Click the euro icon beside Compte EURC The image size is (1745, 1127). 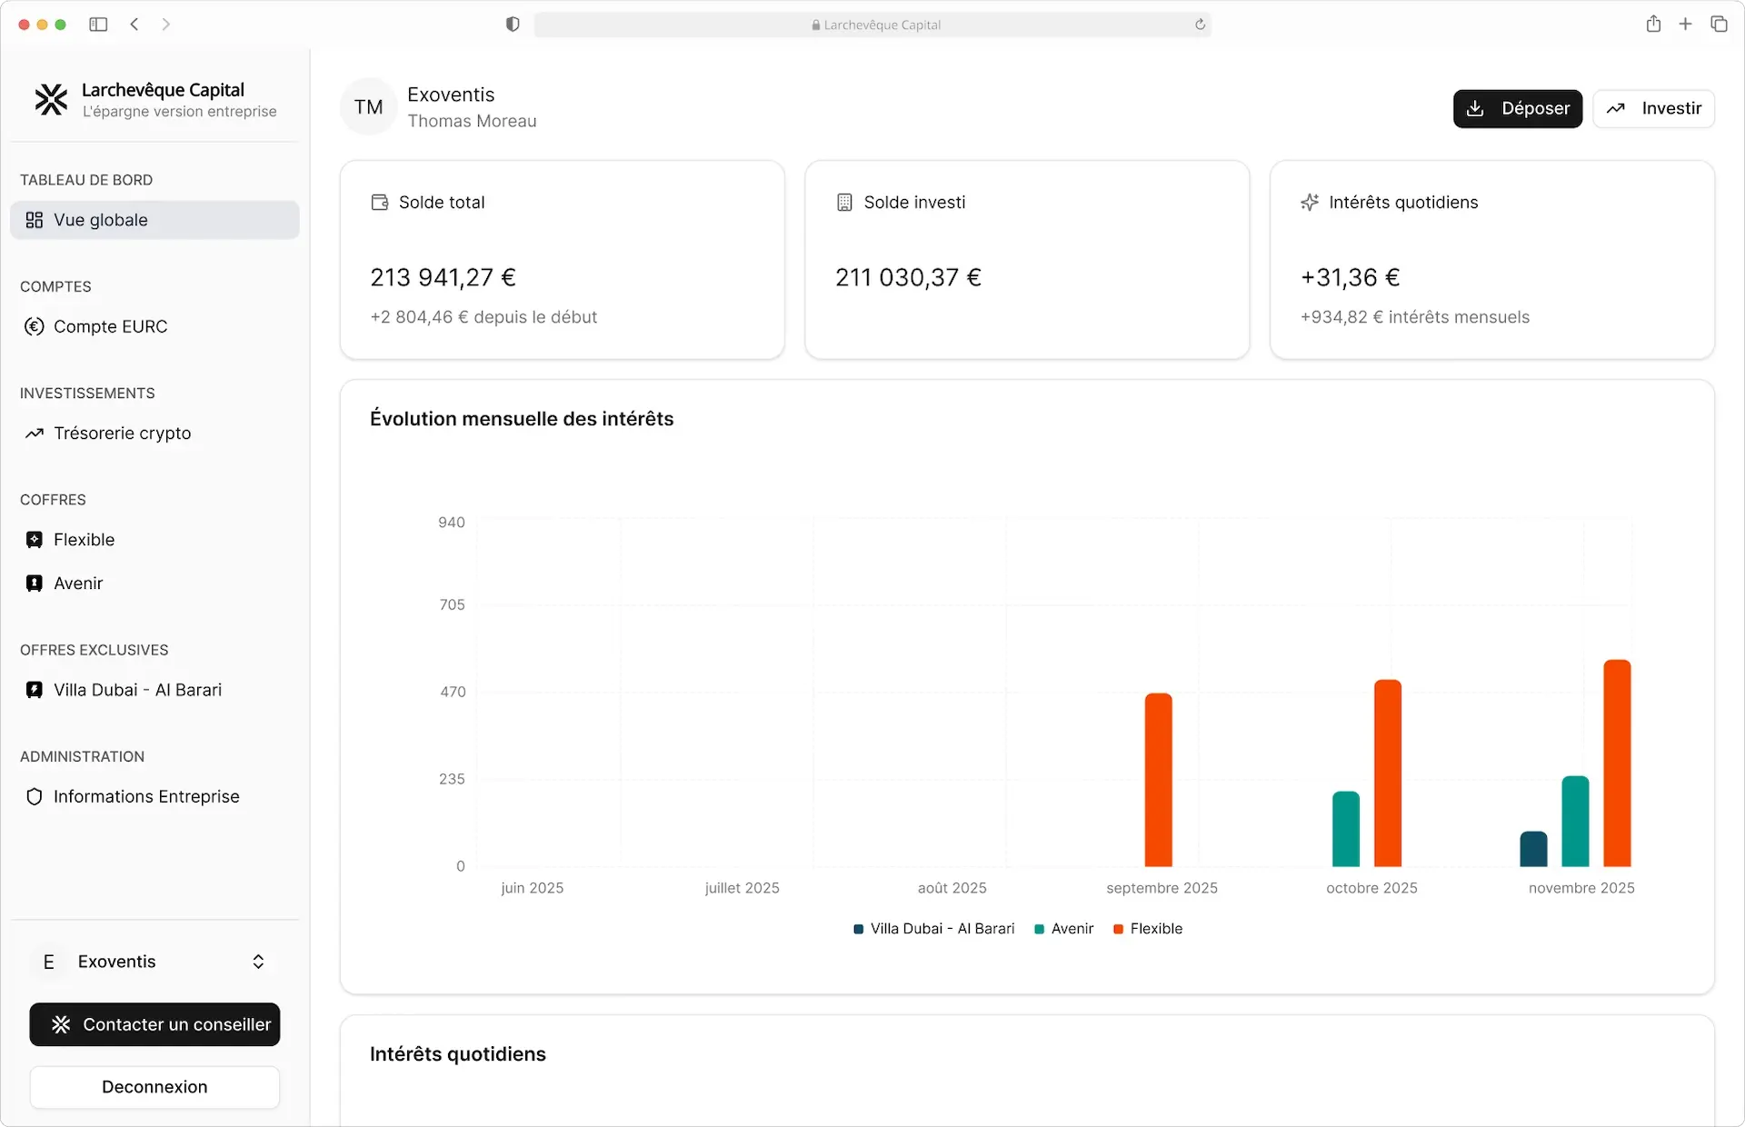tap(35, 326)
